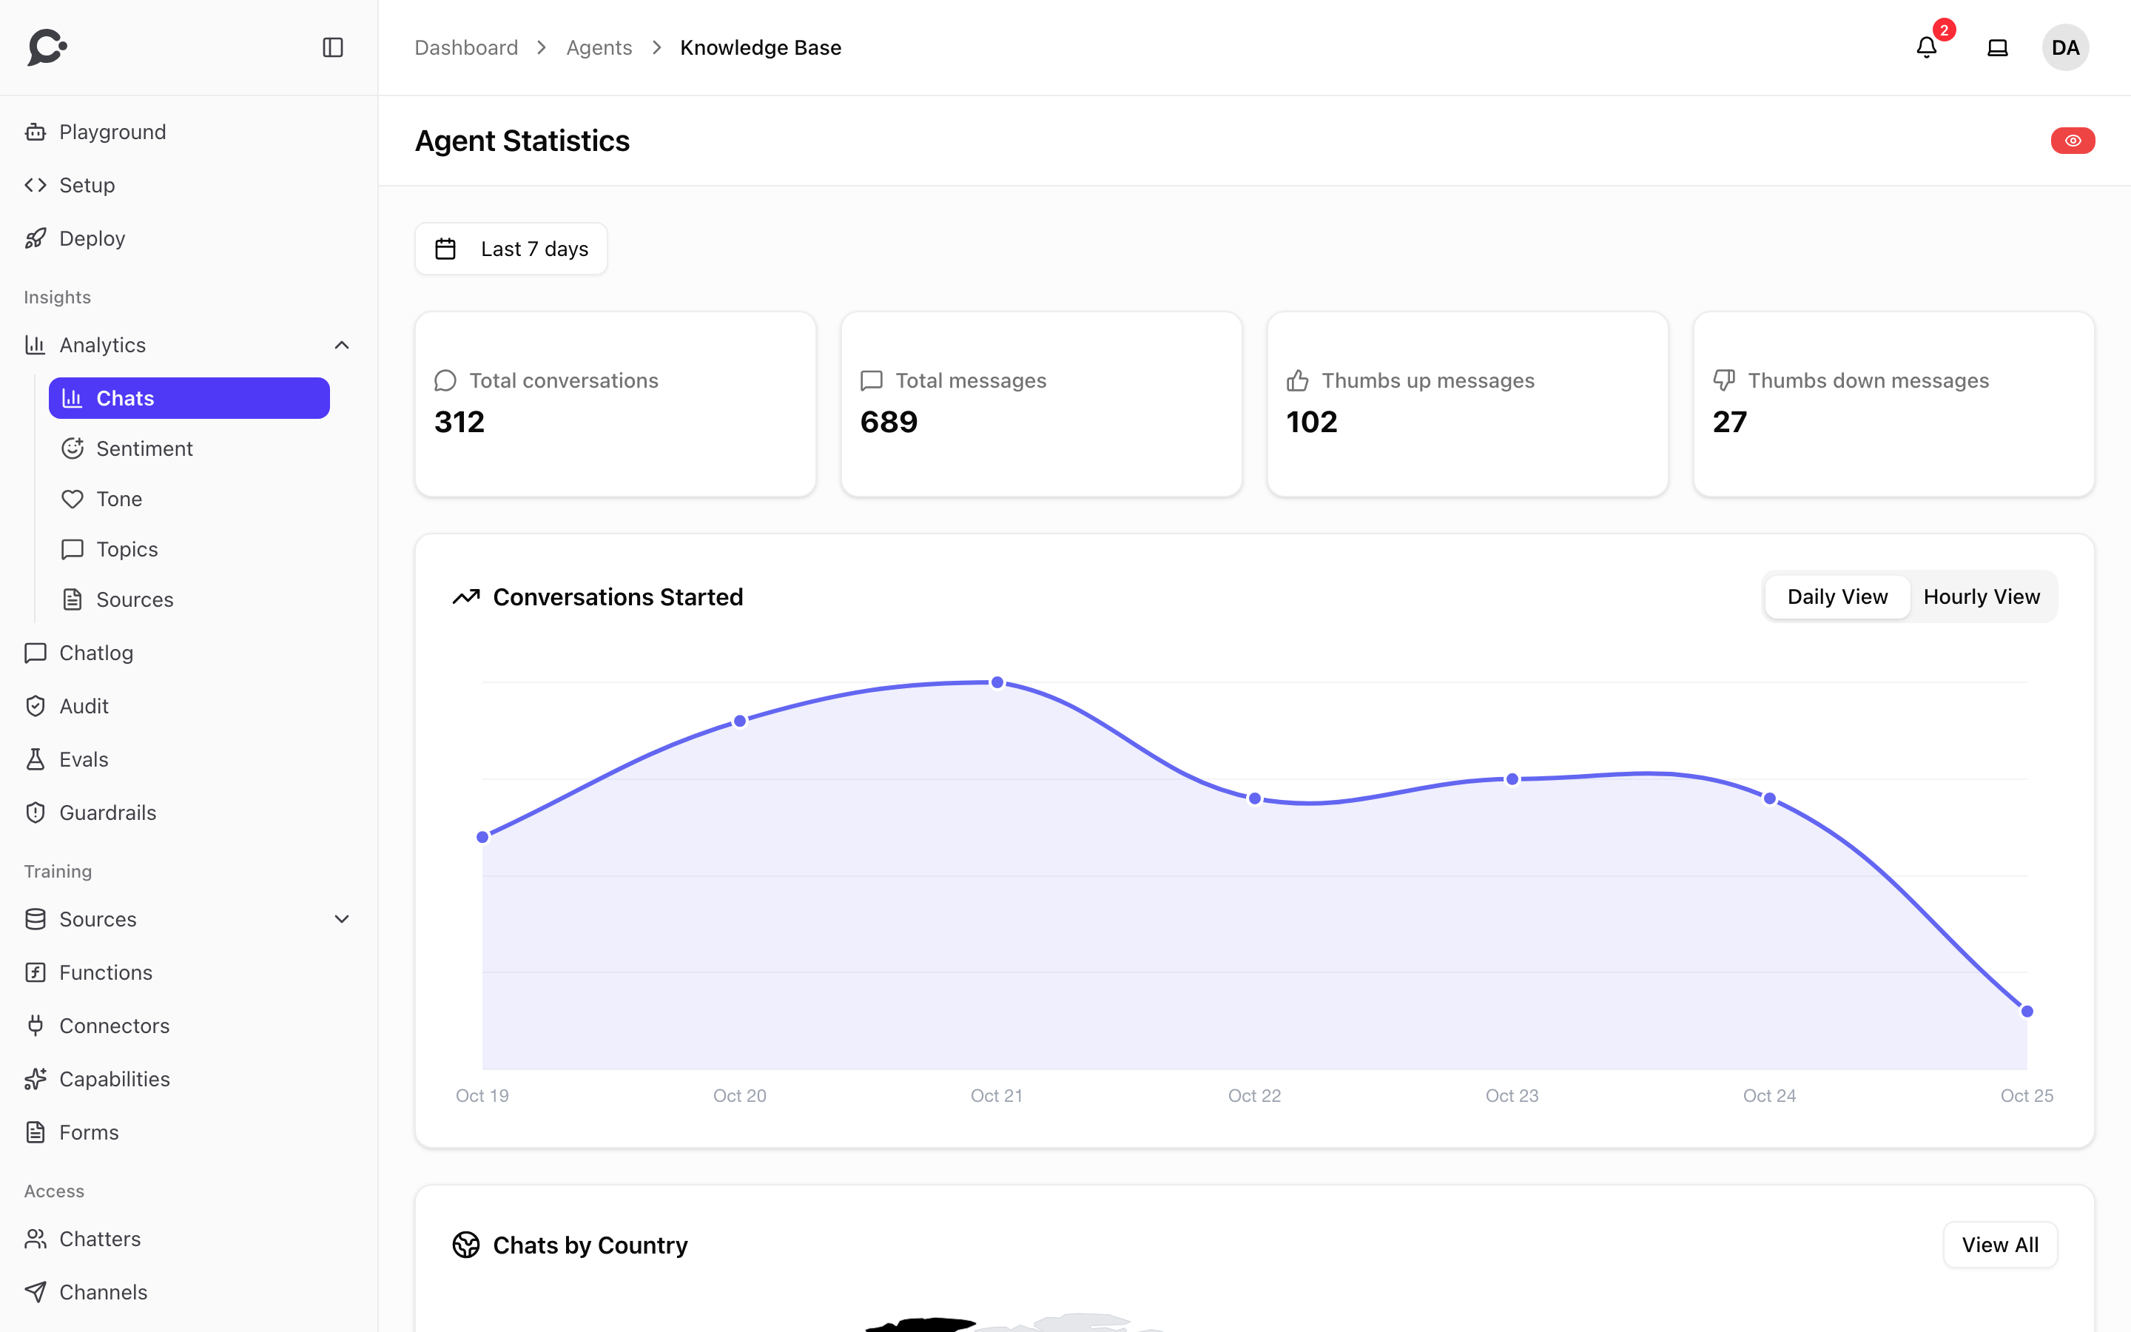Click the Guardrails shield icon

(36, 813)
